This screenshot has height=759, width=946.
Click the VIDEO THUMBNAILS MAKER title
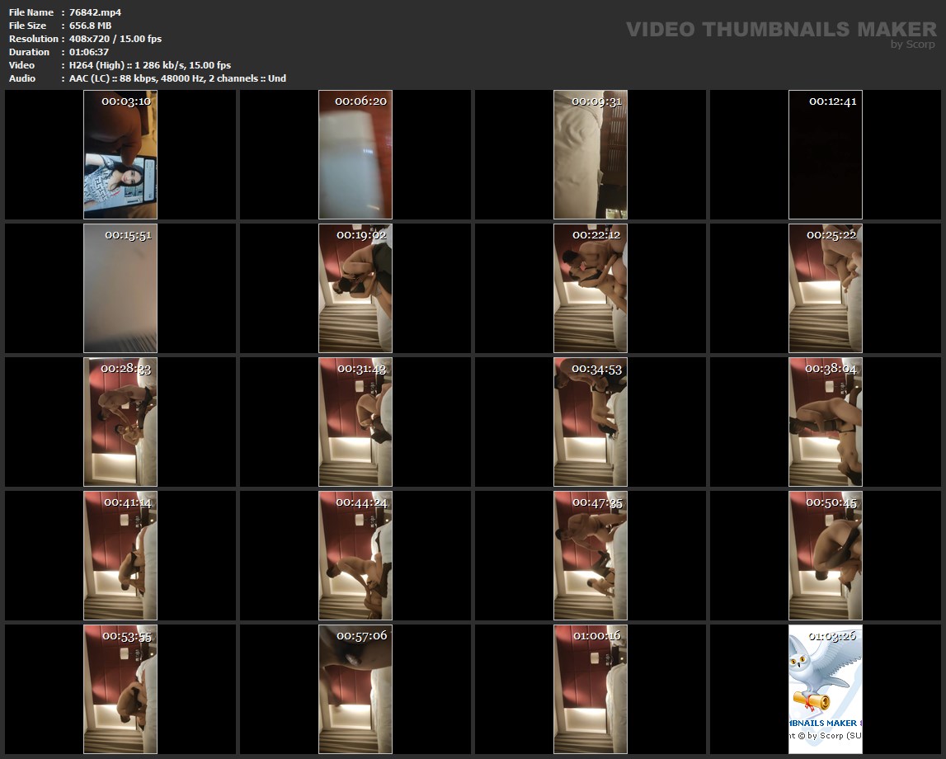point(781,29)
